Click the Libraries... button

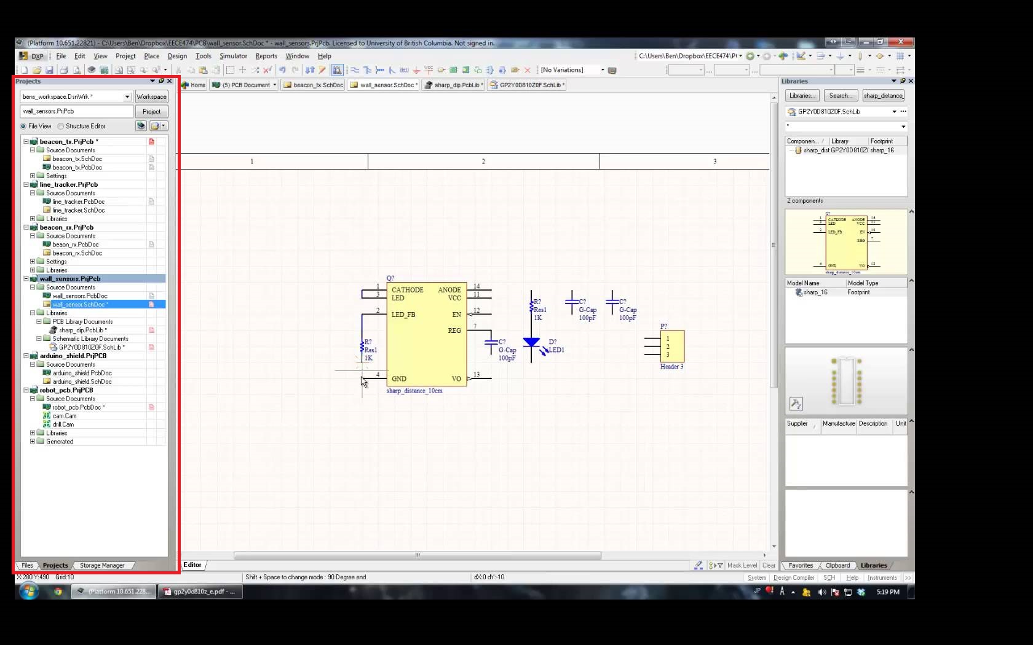(802, 95)
